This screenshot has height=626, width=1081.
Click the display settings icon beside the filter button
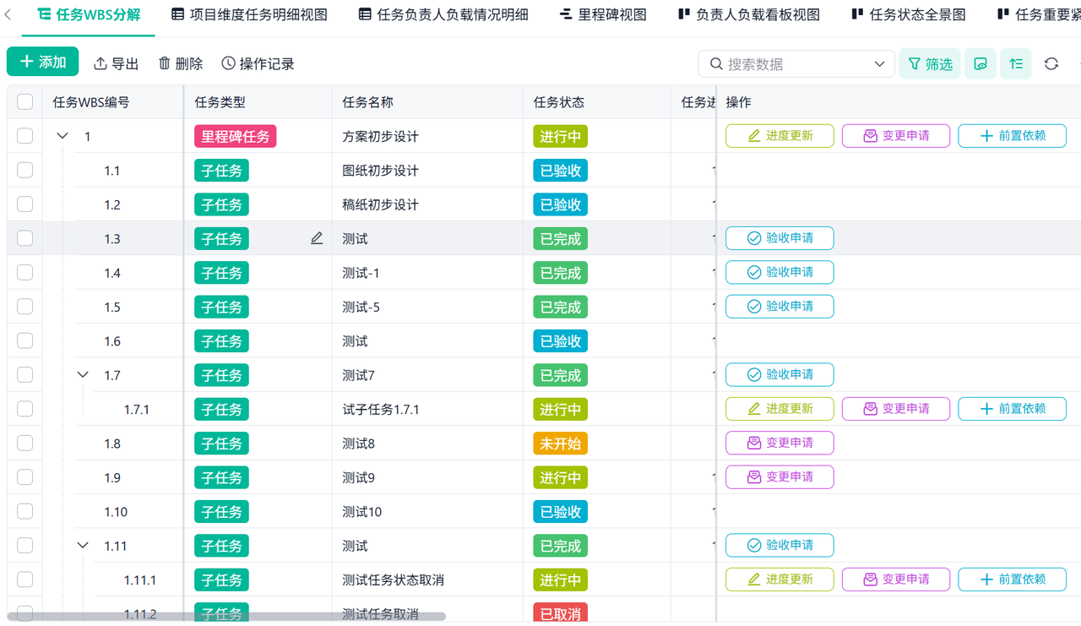point(981,64)
